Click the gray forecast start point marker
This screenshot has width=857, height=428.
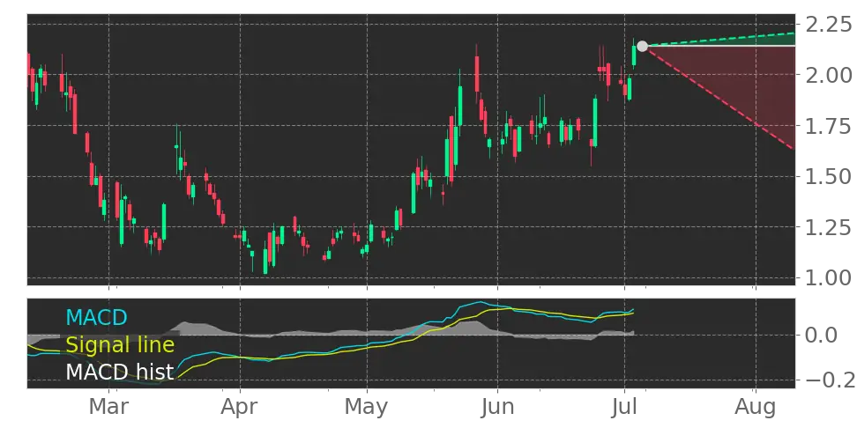click(x=642, y=46)
